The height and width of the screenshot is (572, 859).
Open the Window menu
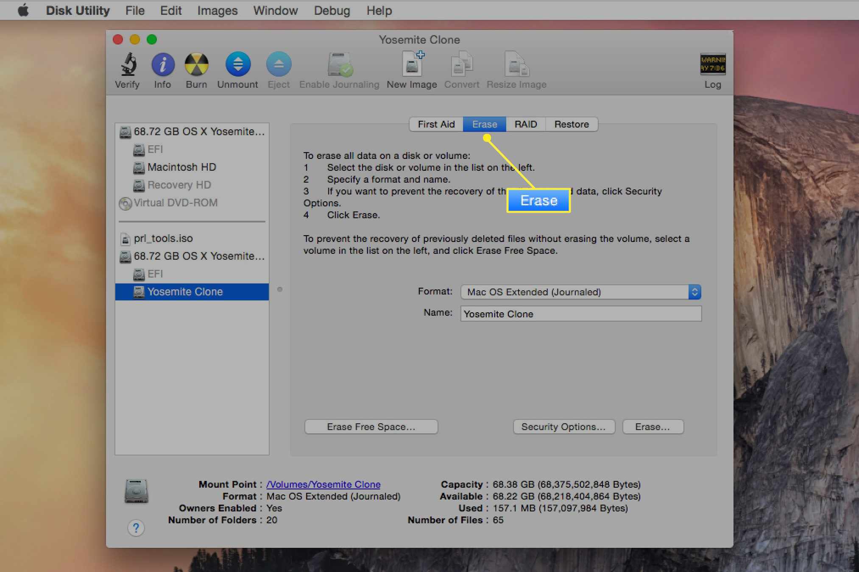[x=276, y=10]
